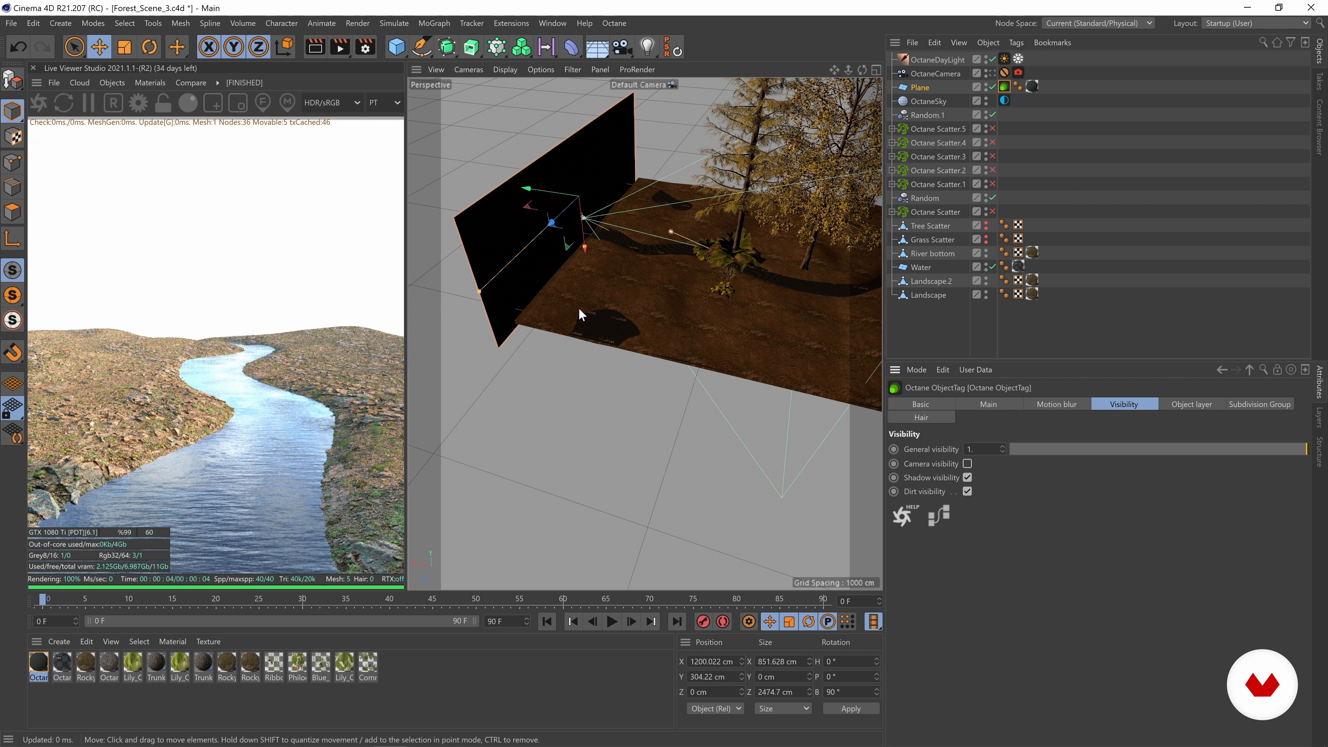Go to end of animation
This screenshot has width=1328, height=747.
[x=676, y=622]
